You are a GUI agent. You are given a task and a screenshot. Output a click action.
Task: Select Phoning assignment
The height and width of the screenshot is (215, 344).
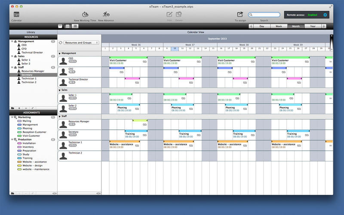pyautogui.click(x=27, y=129)
